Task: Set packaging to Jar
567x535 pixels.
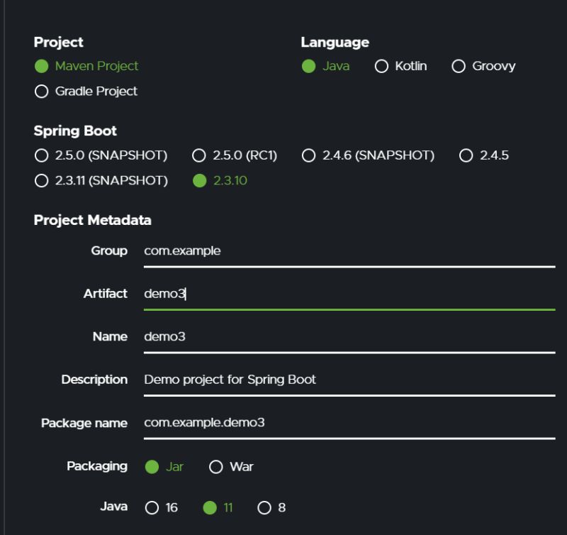Action: [x=152, y=467]
